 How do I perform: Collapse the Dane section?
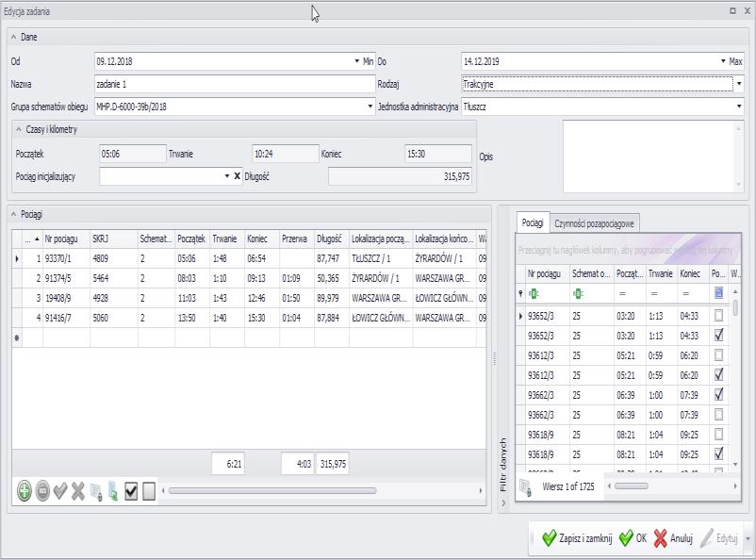pyautogui.click(x=13, y=37)
